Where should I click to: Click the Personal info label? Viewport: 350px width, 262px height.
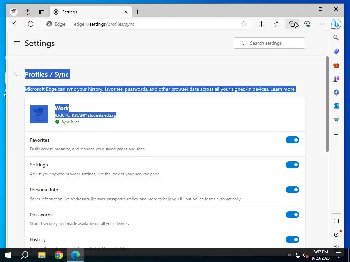[x=44, y=190]
